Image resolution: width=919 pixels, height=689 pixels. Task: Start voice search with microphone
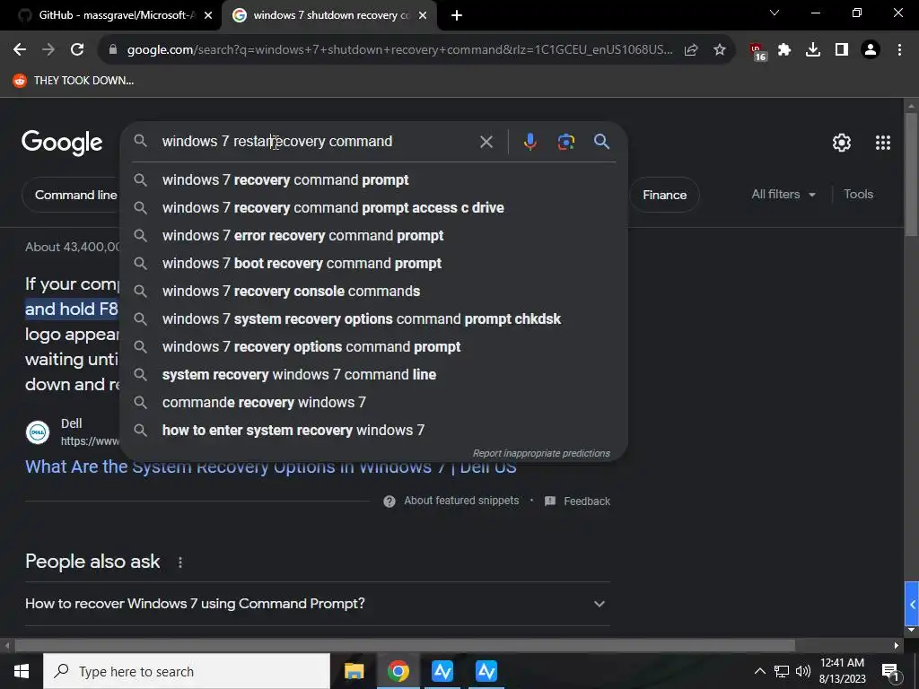(x=530, y=142)
